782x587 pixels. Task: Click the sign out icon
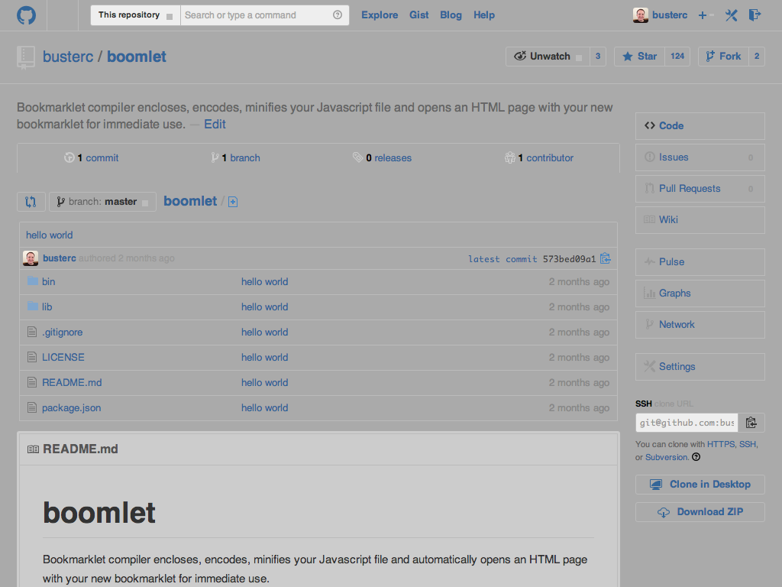755,15
